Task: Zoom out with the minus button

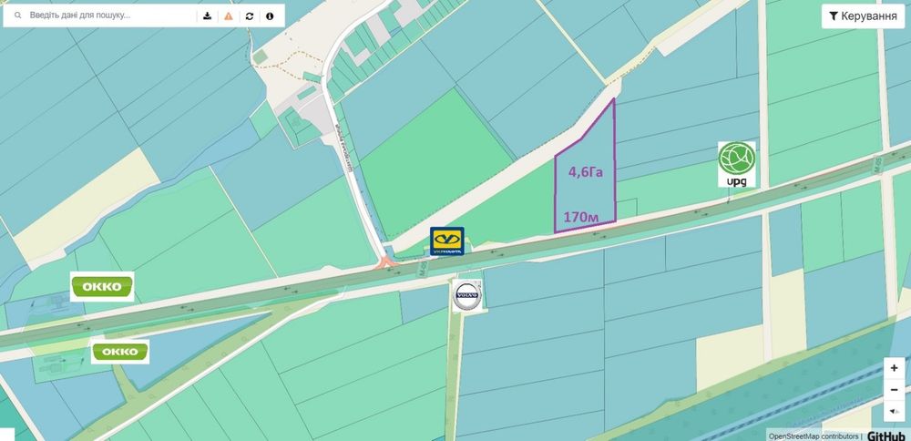Action: click(895, 389)
